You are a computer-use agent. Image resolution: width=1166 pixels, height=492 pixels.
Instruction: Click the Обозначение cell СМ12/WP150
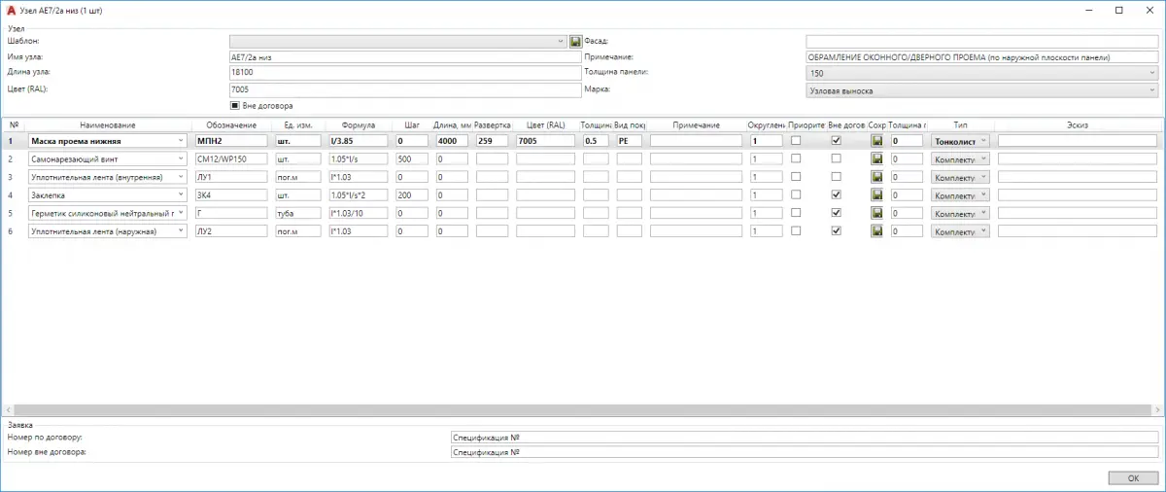[231, 158]
